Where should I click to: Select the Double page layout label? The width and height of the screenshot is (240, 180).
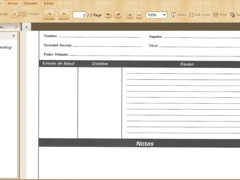[34, 14]
